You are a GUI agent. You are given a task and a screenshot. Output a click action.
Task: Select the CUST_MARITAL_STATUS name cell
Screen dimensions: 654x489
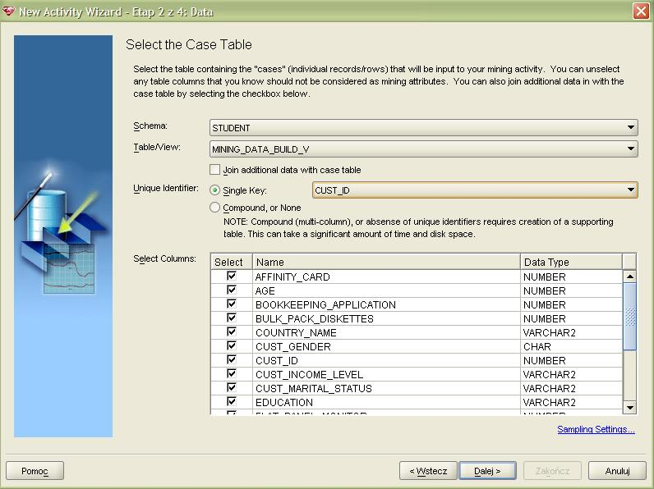click(386, 388)
